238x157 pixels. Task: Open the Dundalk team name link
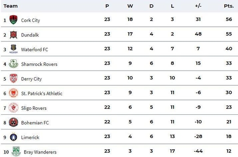[x=30, y=35]
